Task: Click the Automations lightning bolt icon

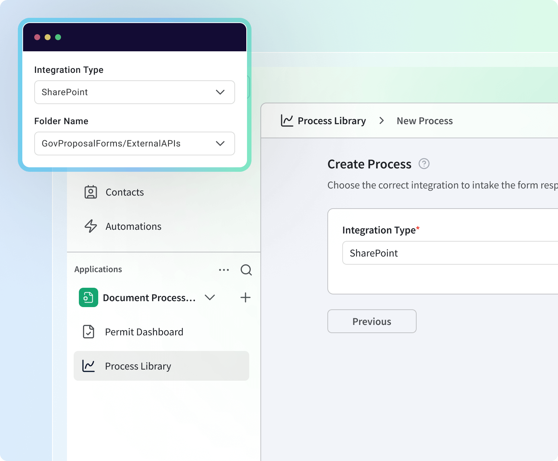Action: (91, 226)
